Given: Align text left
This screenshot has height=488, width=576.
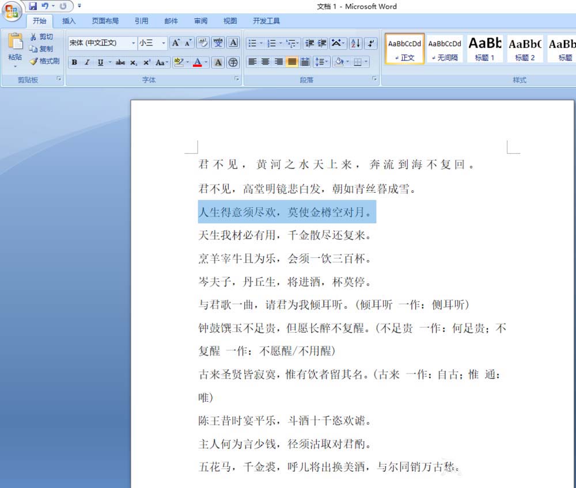Looking at the screenshot, I should click(x=252, y=62).
